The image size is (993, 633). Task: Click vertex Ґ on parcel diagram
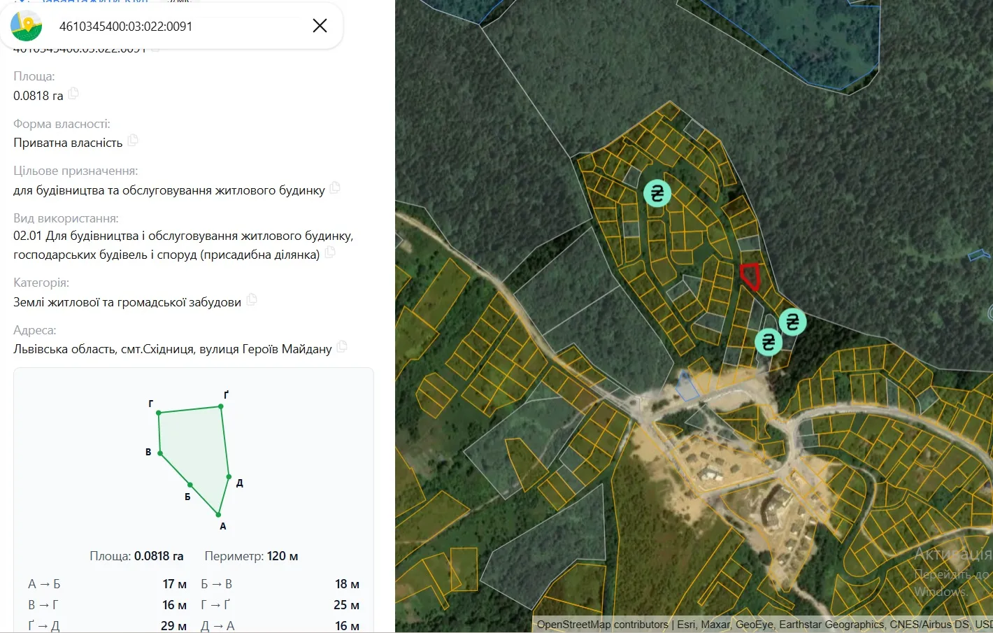coord(221,406)
